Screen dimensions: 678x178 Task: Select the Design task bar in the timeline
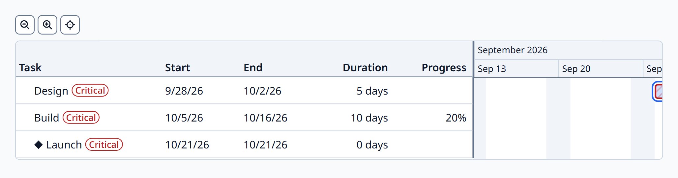pos(658,91)
